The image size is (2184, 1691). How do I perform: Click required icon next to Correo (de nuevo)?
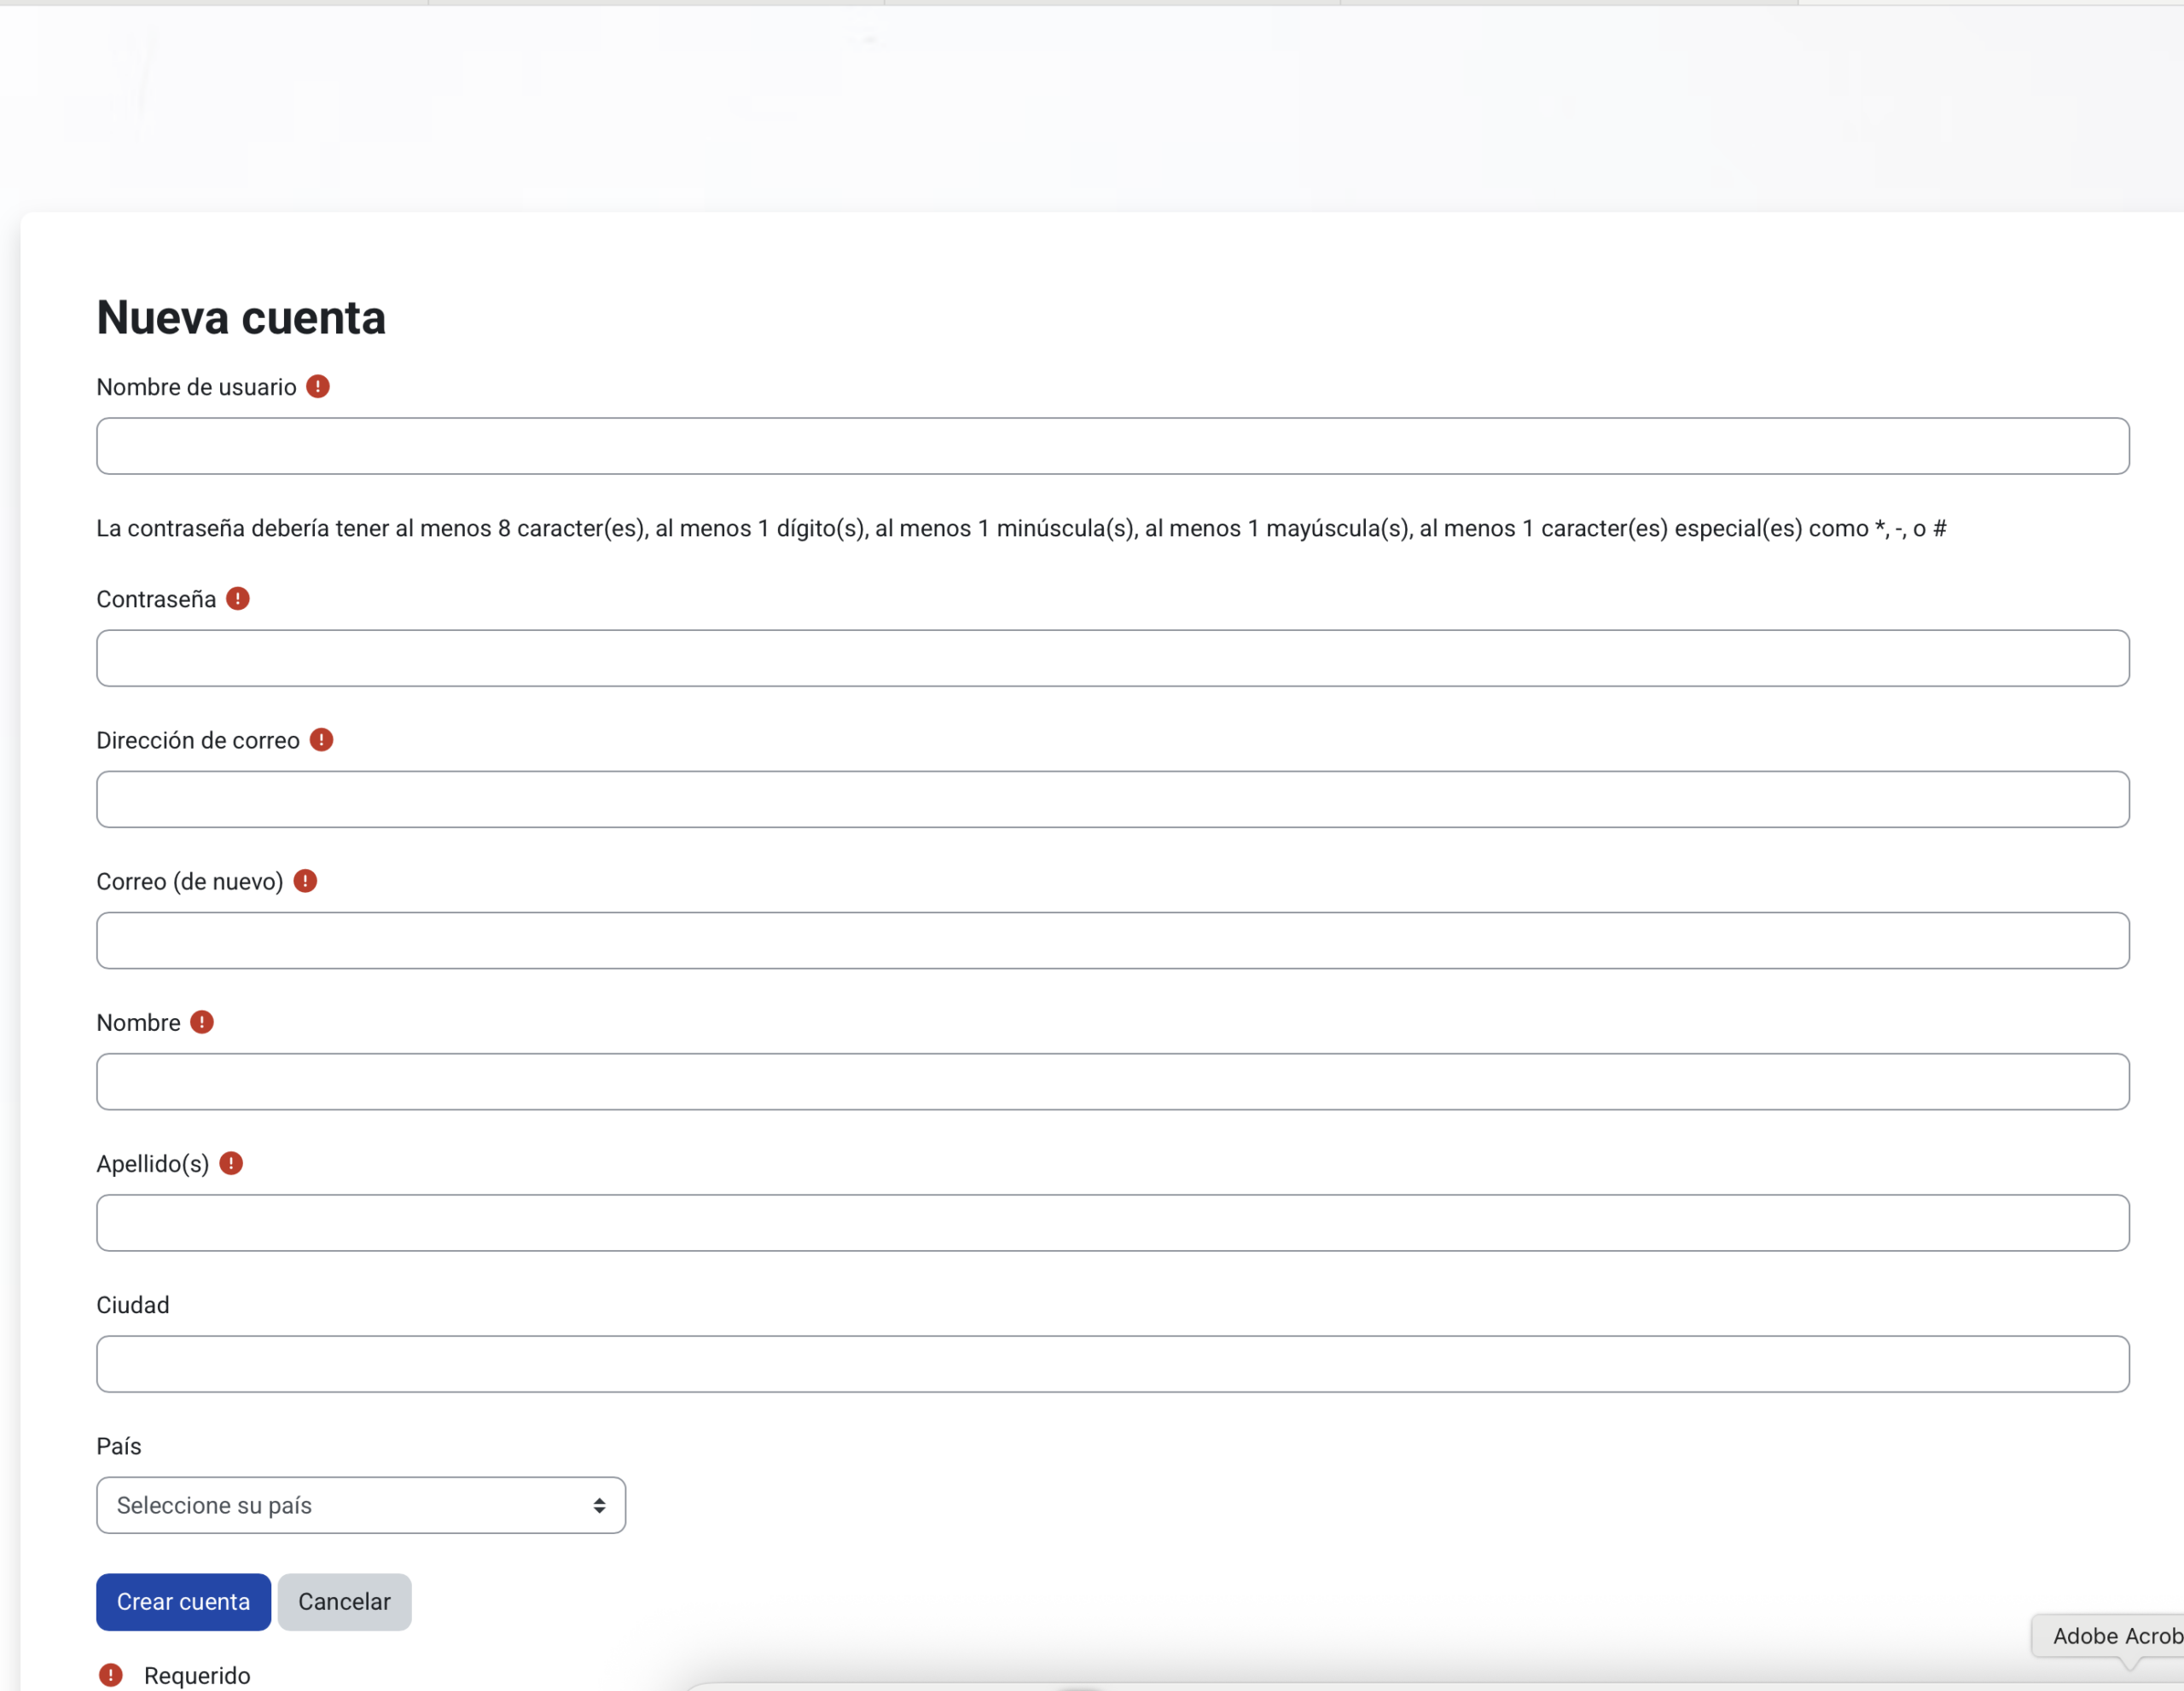(305, 881)
